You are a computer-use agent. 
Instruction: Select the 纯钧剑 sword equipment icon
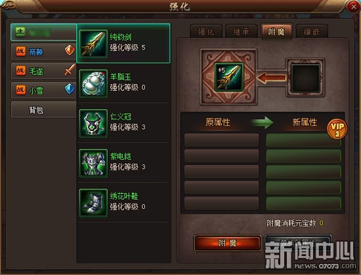(x=93, y=43)
